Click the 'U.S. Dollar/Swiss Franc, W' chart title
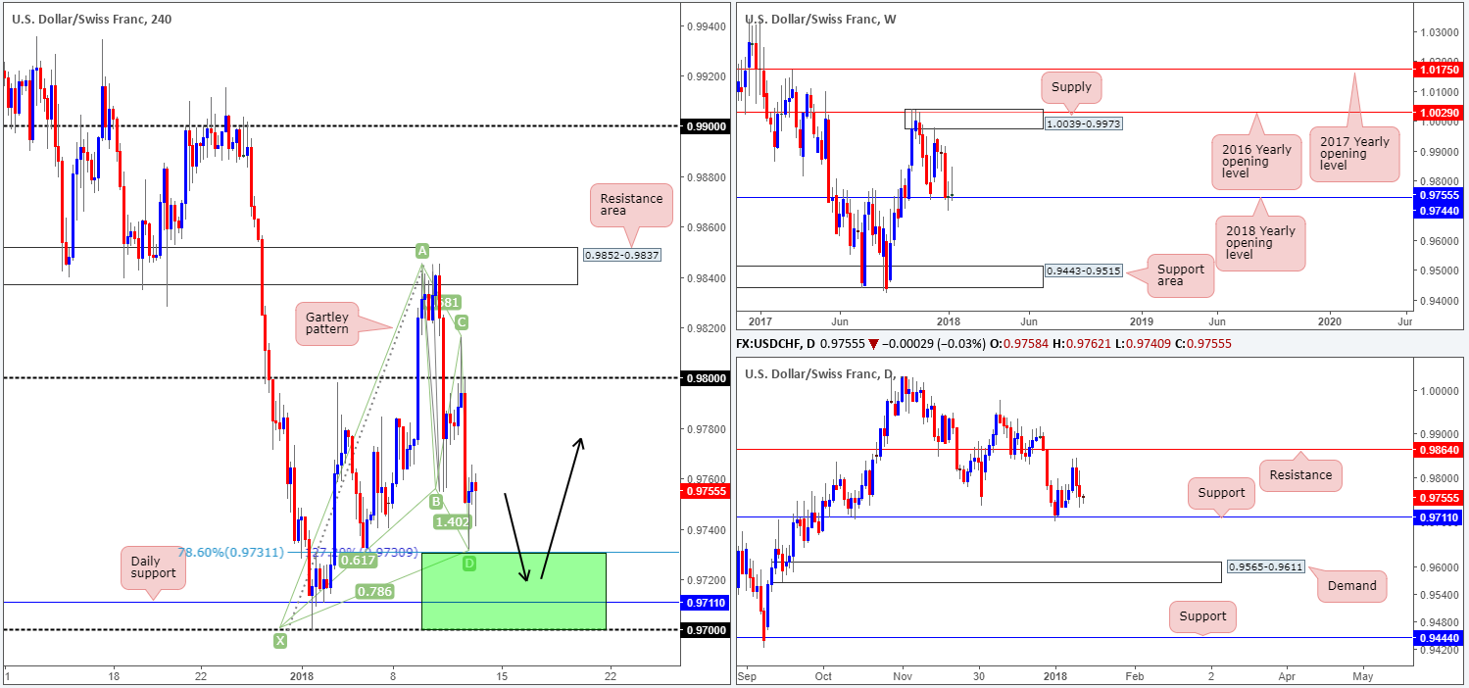 click(x=821, y=19)
